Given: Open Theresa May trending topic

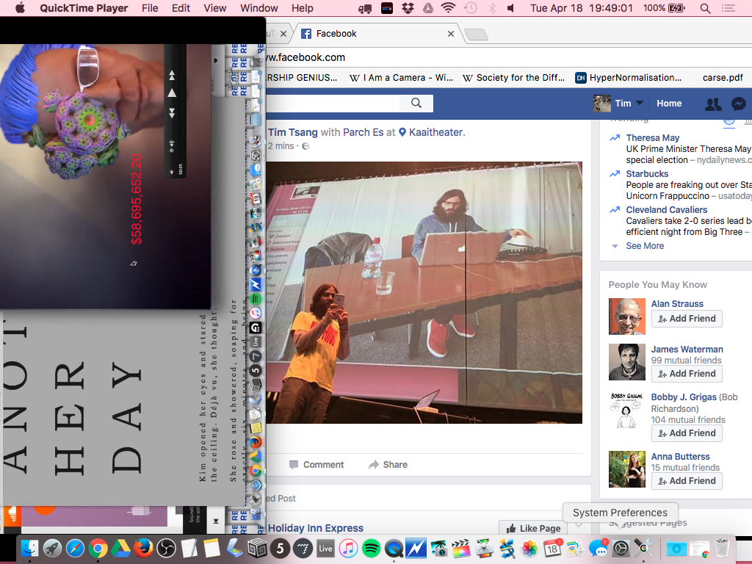Looking at the screenshot, I should click(x=652, y=137).
